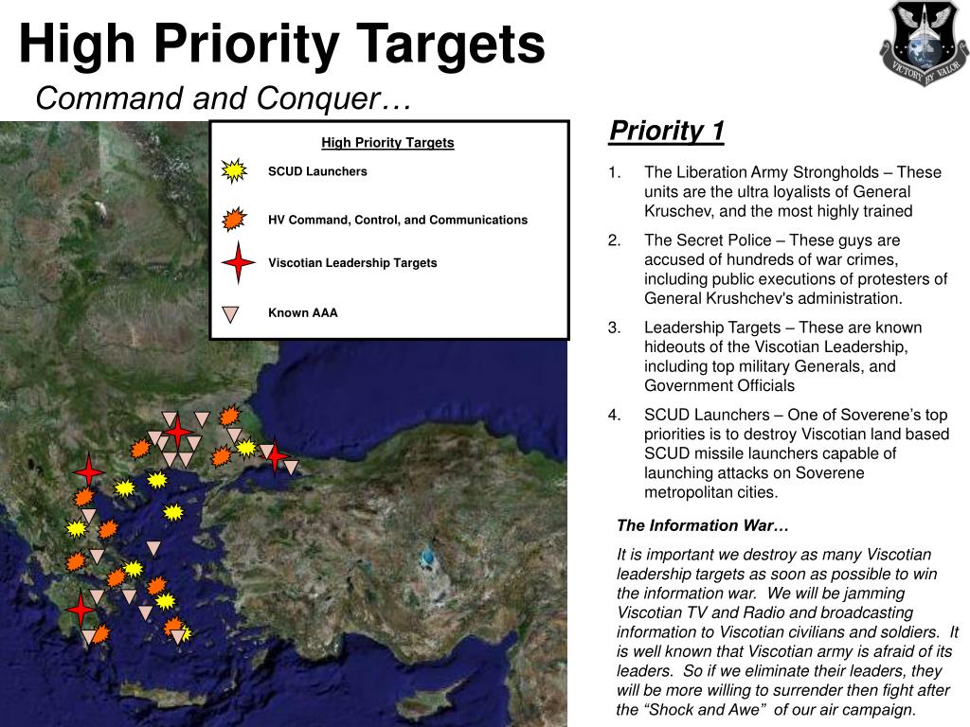Image resolution: width=970 pixels, height=727 pixels.
Task: Click the southernmost red star map marker
Action: pyautogui.click(x=81, y=610)
